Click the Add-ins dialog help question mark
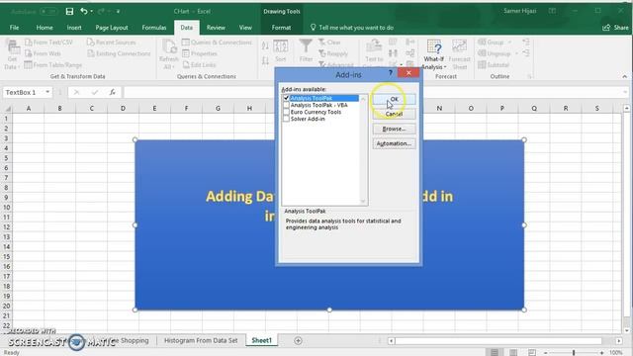633x356 pixels. [x=390, y=73]
